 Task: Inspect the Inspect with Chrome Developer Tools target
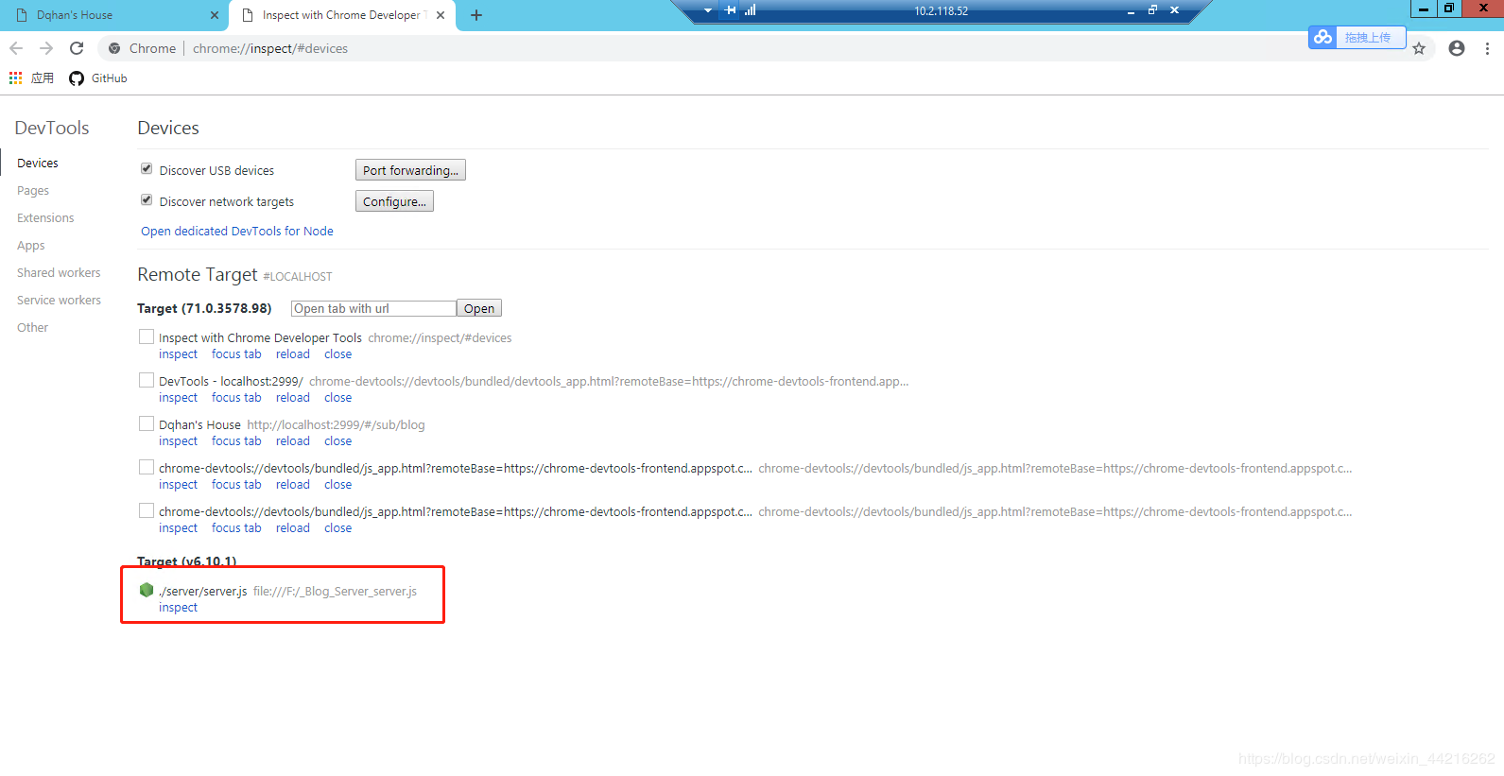click(179, 354)
